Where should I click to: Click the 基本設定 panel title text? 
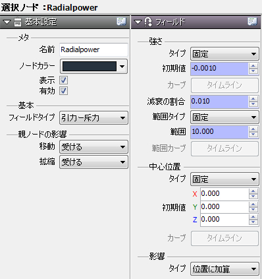(41, 22)
